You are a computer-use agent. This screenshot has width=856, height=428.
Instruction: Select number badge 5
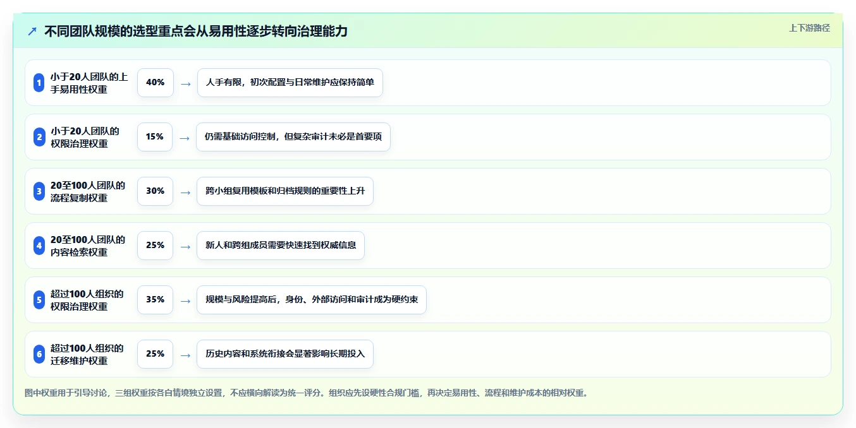tap(39, 300)
